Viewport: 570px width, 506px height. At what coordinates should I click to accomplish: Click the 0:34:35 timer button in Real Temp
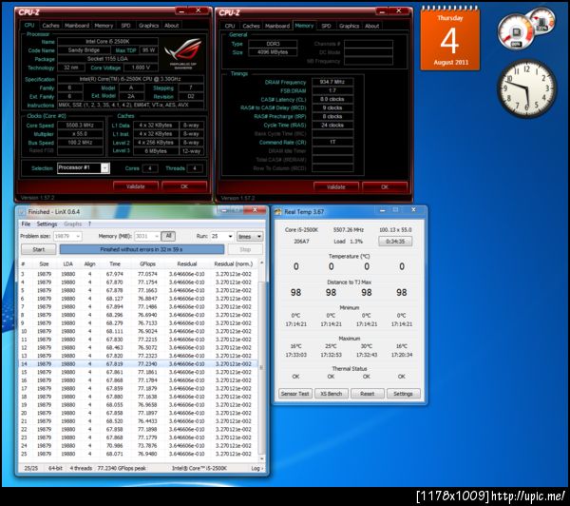pyautogui.click(x=395, y=242)
